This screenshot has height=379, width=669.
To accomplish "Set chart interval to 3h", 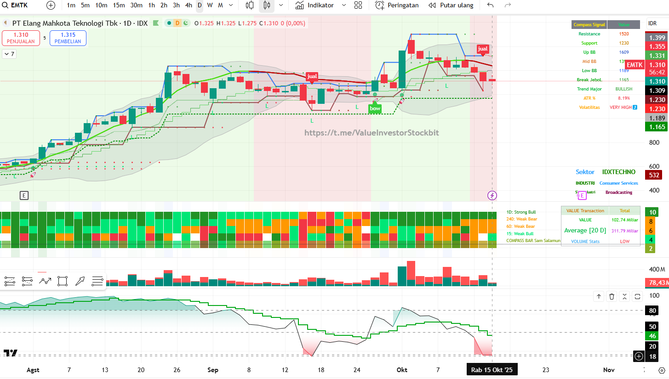I will [x=177, y=6].
